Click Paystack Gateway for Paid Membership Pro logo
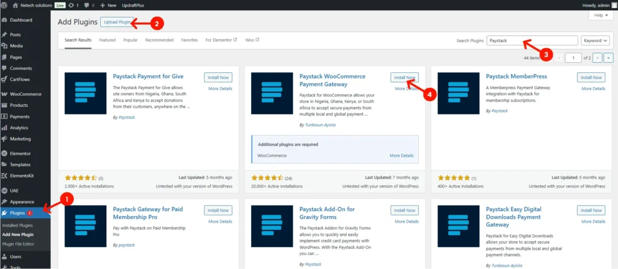 tap(86, 226)
